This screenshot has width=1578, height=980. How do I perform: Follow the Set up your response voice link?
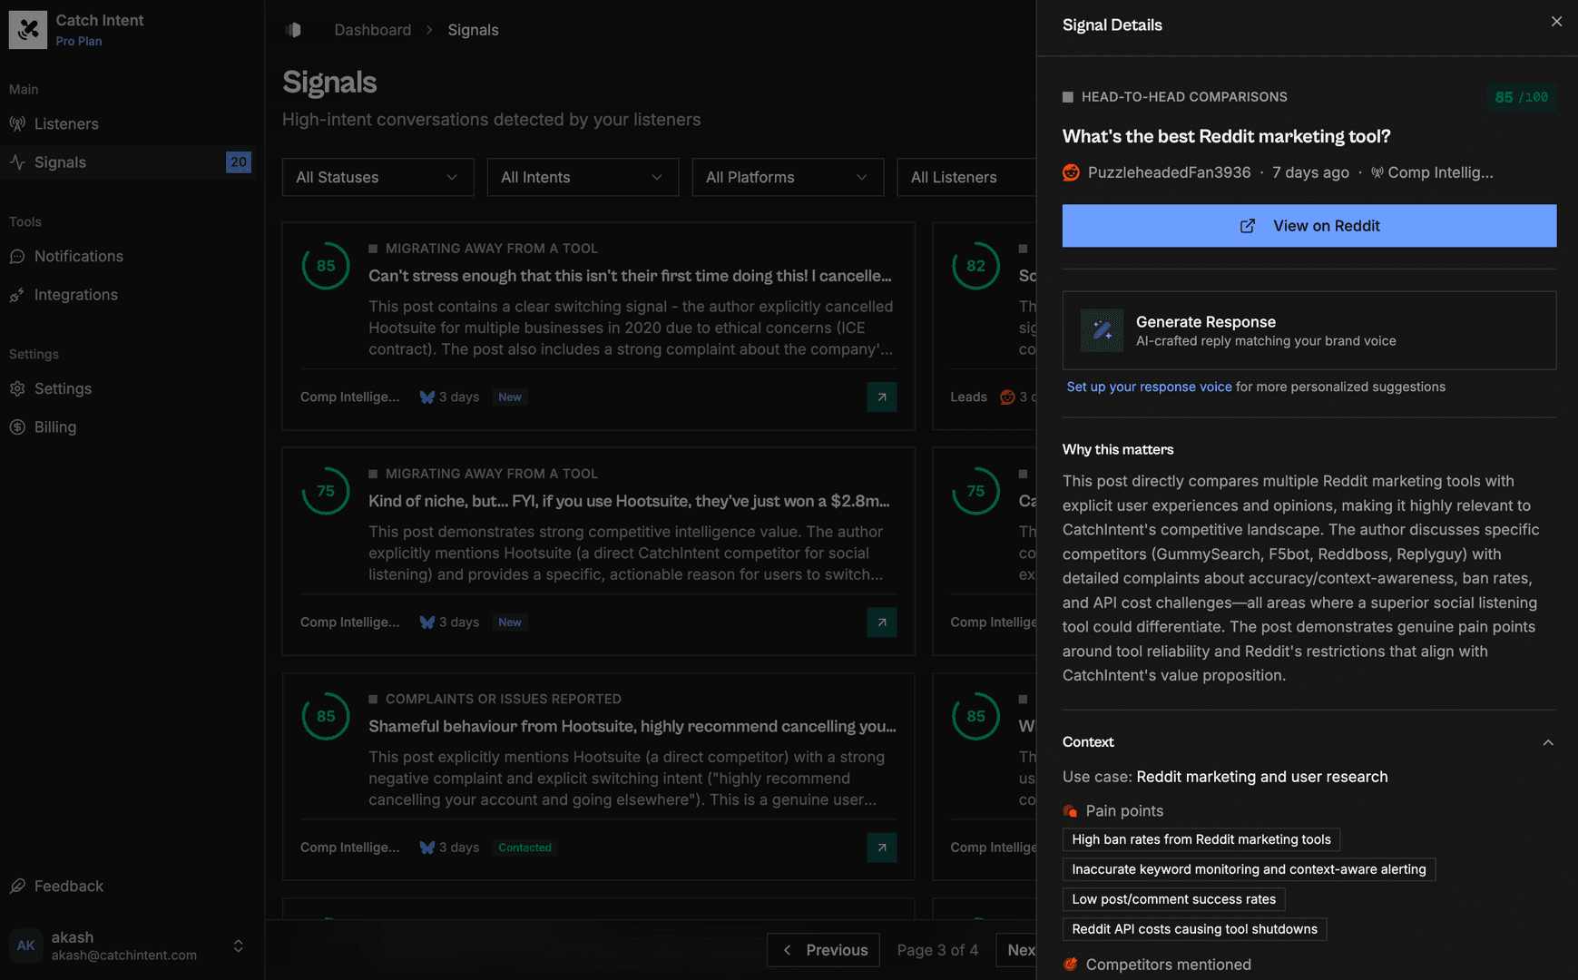click(x=1149, y=387)
